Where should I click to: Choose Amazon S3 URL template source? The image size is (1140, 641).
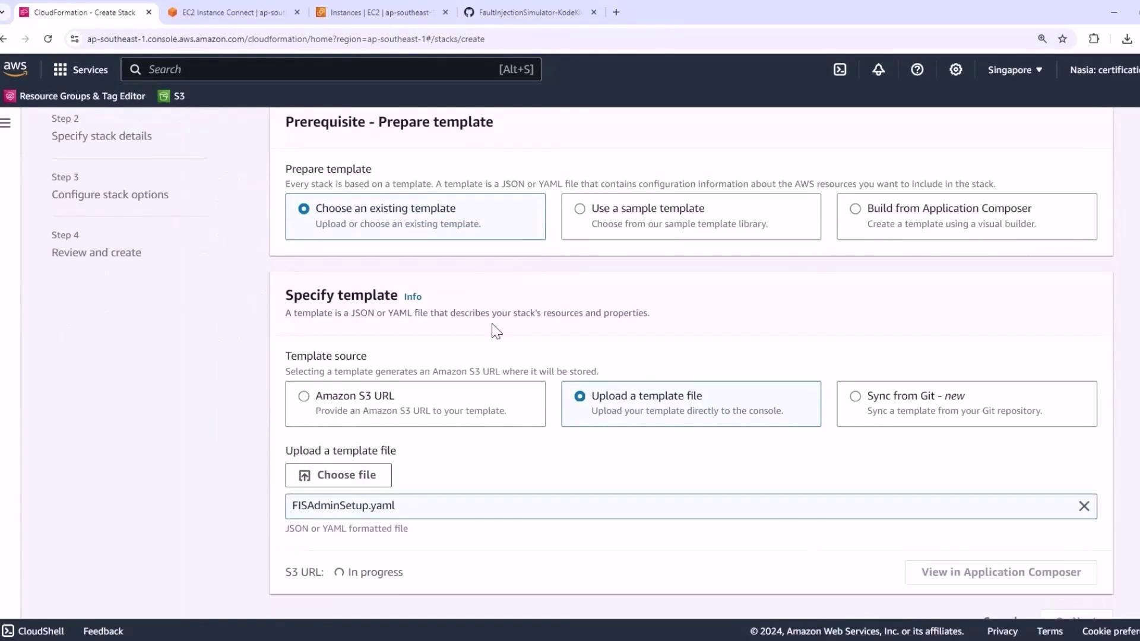pyautogui.click(x=303, y=396)
